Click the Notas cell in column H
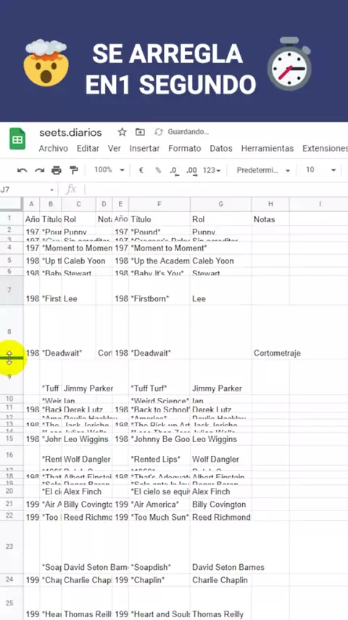 click(x=270, y=219)
